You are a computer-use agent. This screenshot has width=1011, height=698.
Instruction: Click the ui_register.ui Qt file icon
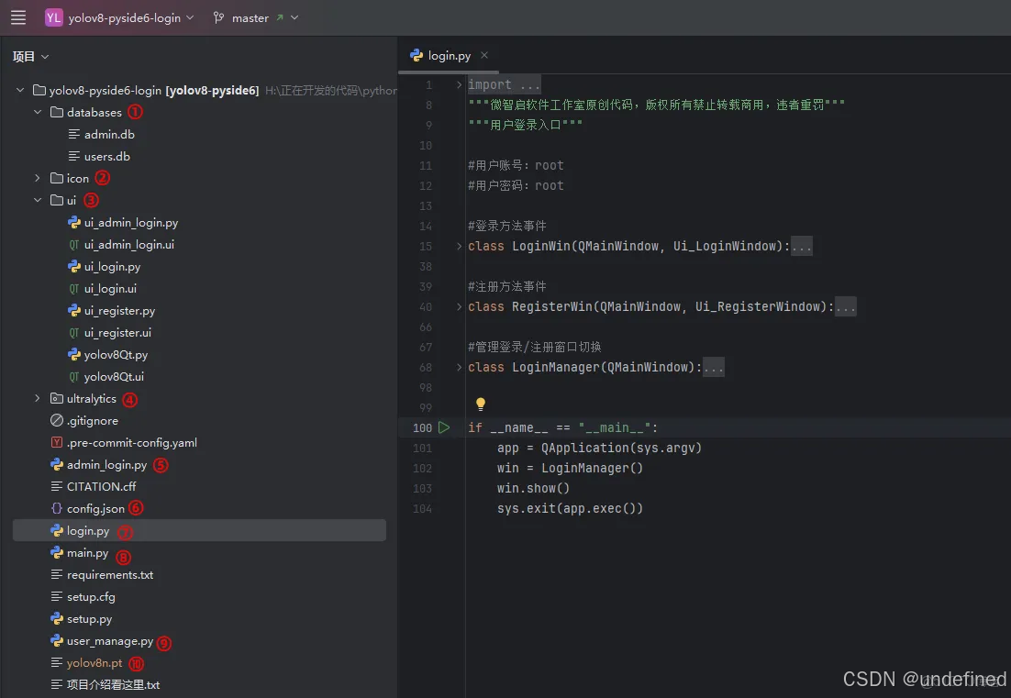click(x=74, y=333)
